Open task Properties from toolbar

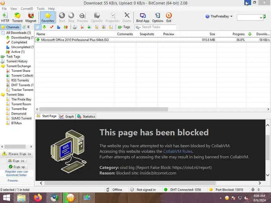pos(112,17)
